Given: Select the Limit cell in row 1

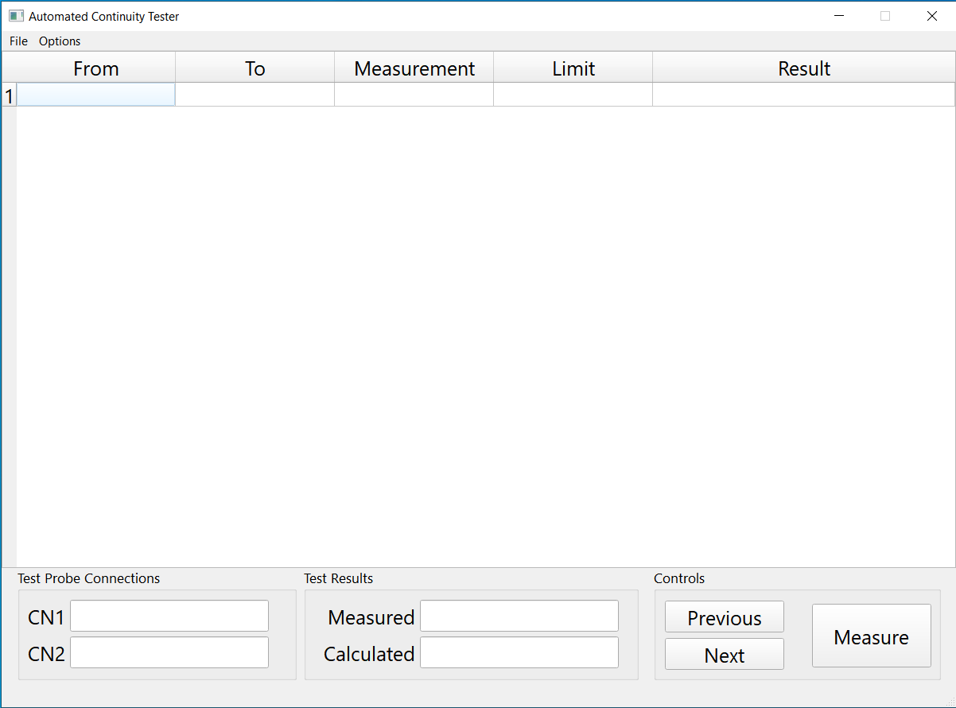Looking at the screenshot, I should click(573, 95).
